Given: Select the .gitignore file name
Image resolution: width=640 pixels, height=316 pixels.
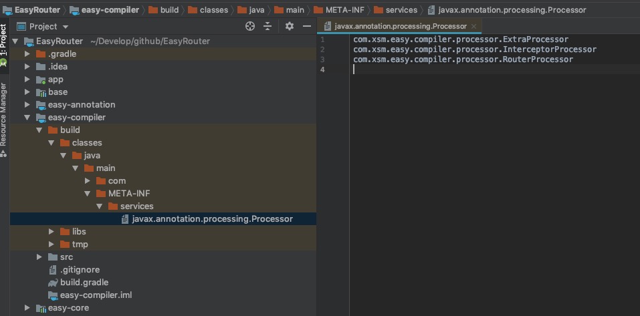Looking at the screenshot, I should 80,269.
